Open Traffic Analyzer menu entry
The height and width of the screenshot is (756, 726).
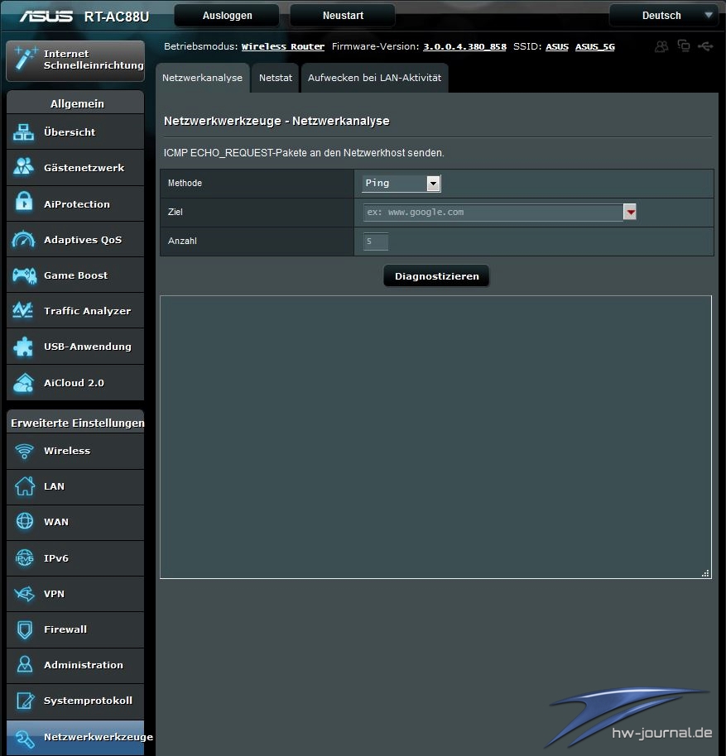coord(75,310)
